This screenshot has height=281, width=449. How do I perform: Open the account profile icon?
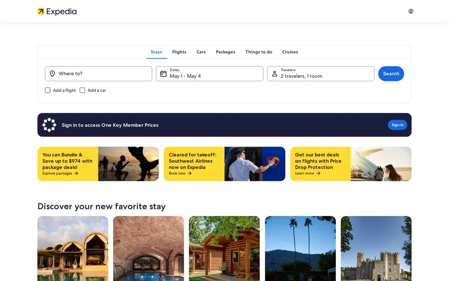click(x=411, y=11)
